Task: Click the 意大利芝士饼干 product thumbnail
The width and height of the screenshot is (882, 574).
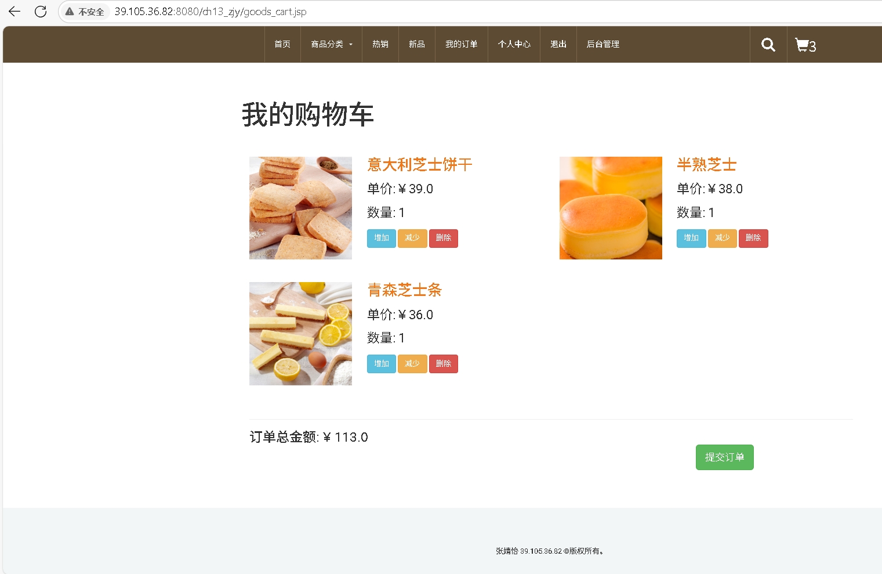Action: click(x=300, y=208)
